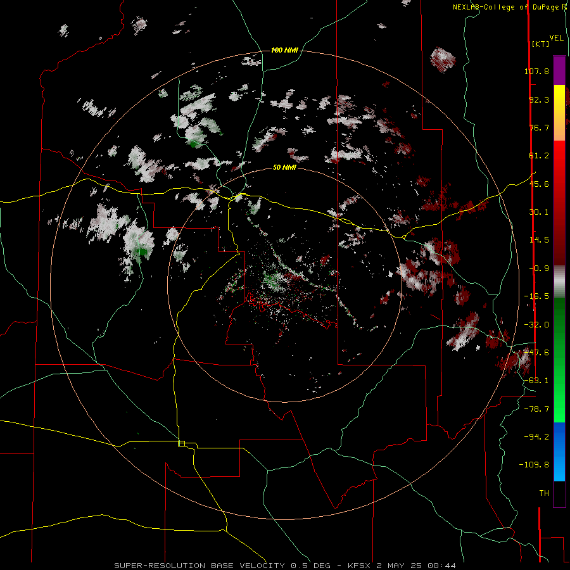Click the 30.1 scale value
Image resolution: width=570 pixels, height=570 pixels.
pos(539,212)
